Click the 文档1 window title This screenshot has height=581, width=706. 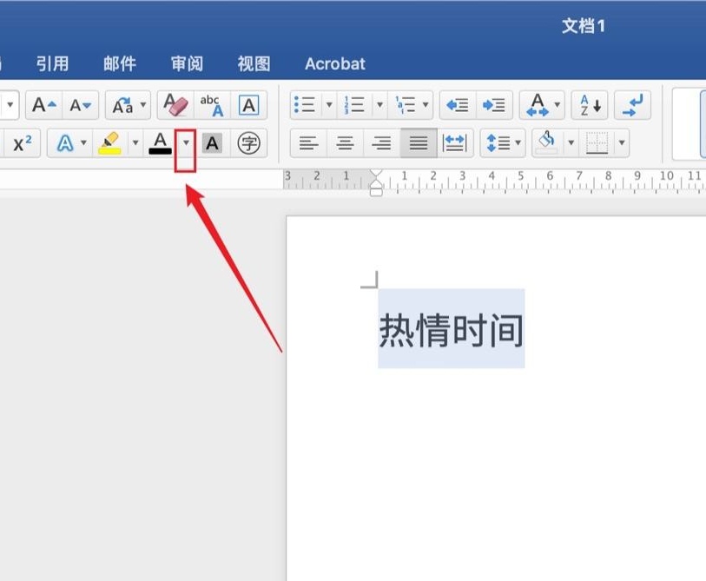point(583,26)
